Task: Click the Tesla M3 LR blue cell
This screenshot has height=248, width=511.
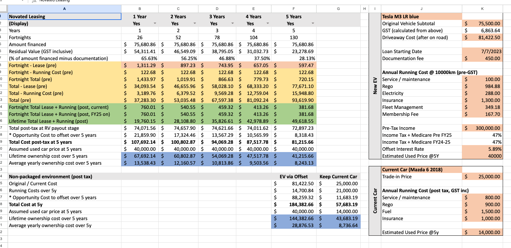Action: pos(421,17)
